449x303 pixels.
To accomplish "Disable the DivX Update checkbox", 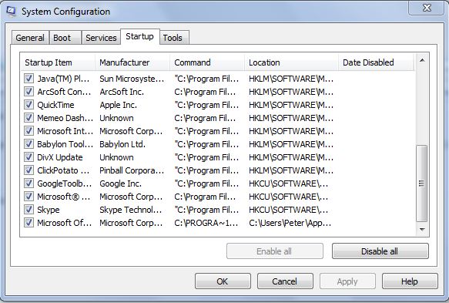I will 28,157.
